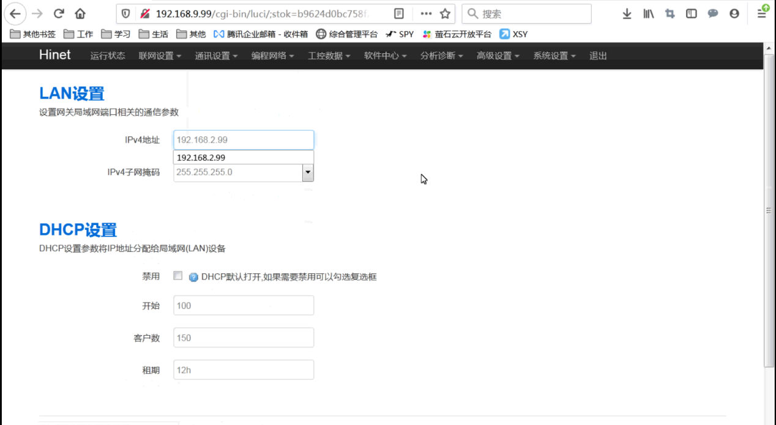Click the 租期 input field showing 12h
The height and width of the screenshot is (425, 776).
(x=243, y=369)
